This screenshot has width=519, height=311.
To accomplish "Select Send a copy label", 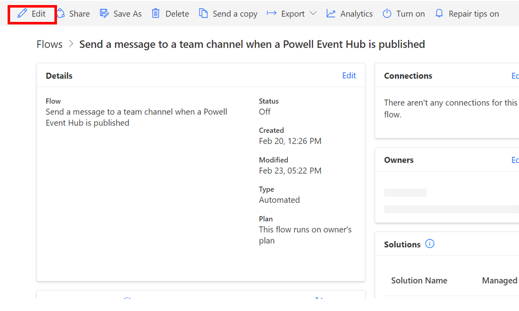I will coord(235,14).
